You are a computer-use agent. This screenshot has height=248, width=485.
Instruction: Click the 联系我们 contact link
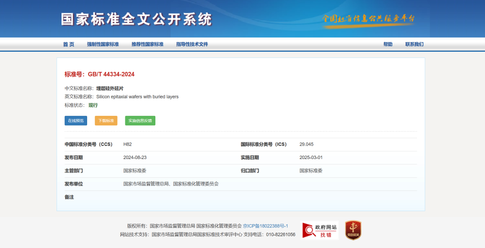(x=414, y=44)
